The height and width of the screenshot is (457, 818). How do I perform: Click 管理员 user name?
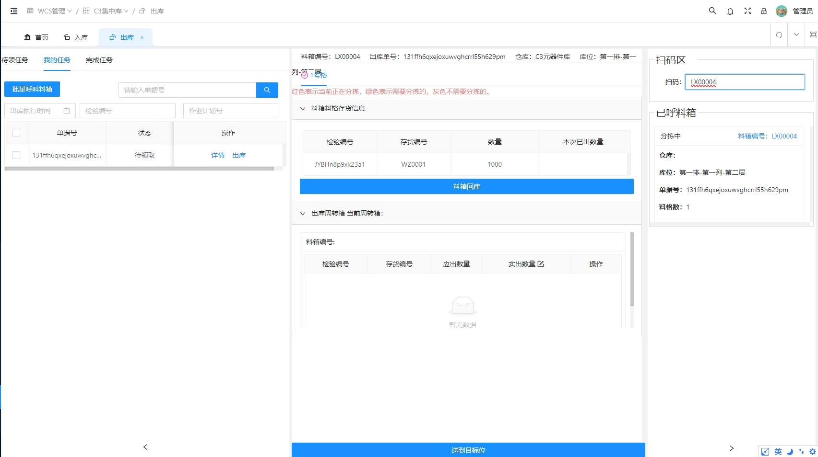pos(803,11)
